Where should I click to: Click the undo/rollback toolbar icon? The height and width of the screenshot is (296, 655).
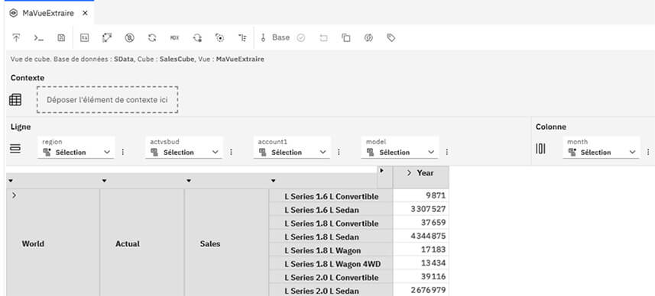(324, 38)
